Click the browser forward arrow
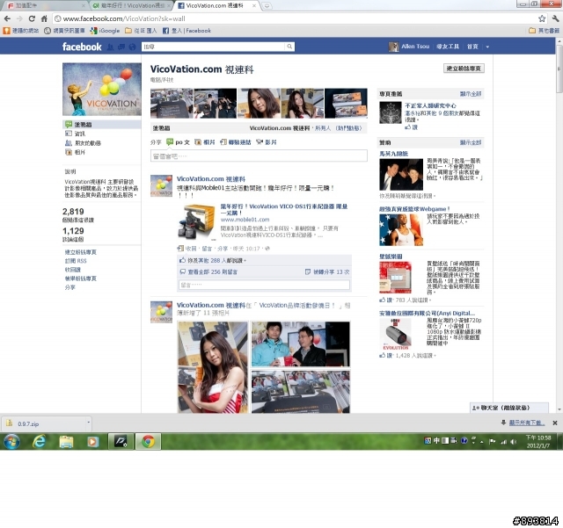This screenshot has height=528, width=563. pyautogui.click(x=19, y=18)
